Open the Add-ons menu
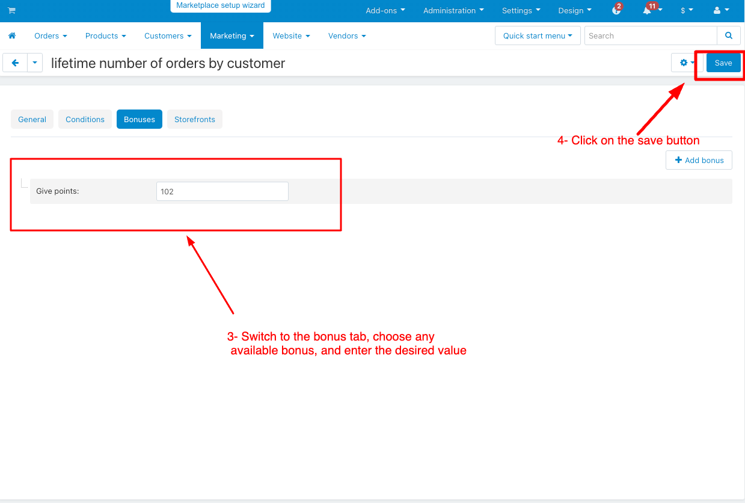 pyautogui.click(x=385, y=11)
